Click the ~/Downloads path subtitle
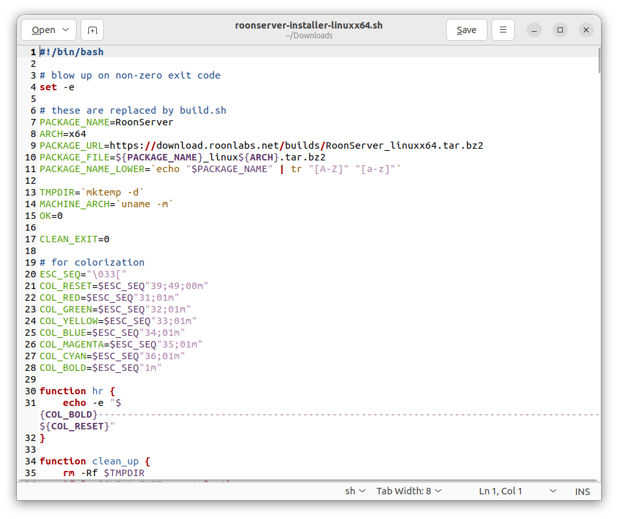The height and width of the screenshot is (519, 618). coord(309,36)
